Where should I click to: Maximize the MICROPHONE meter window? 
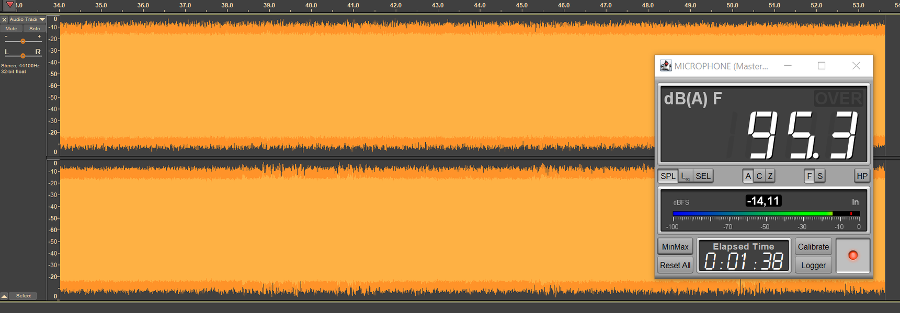822,66
